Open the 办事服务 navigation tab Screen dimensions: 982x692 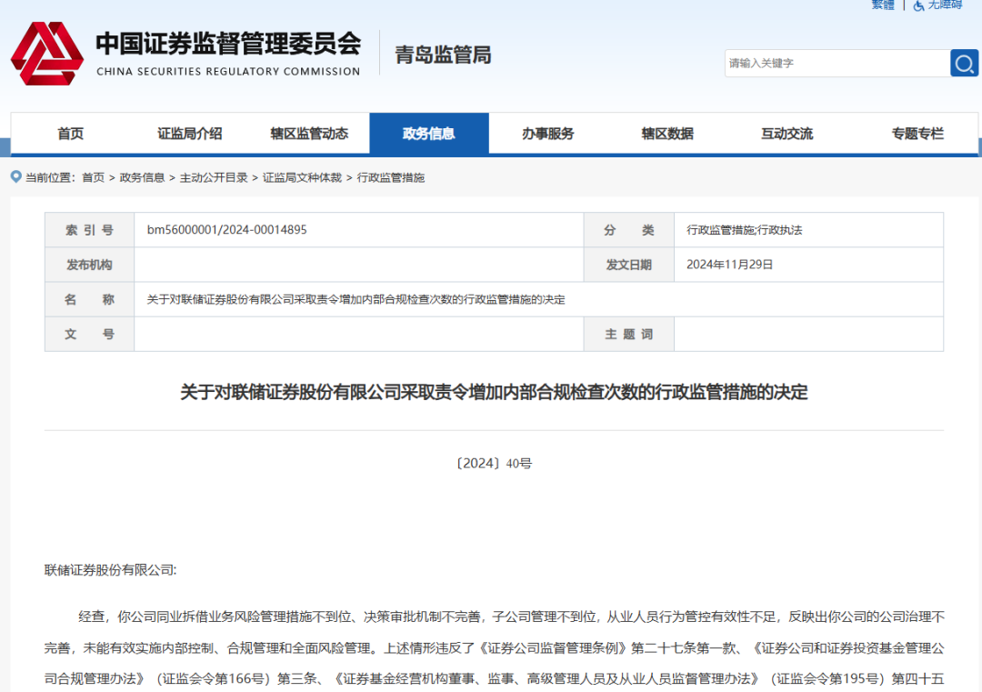click(x=548, y=134)
